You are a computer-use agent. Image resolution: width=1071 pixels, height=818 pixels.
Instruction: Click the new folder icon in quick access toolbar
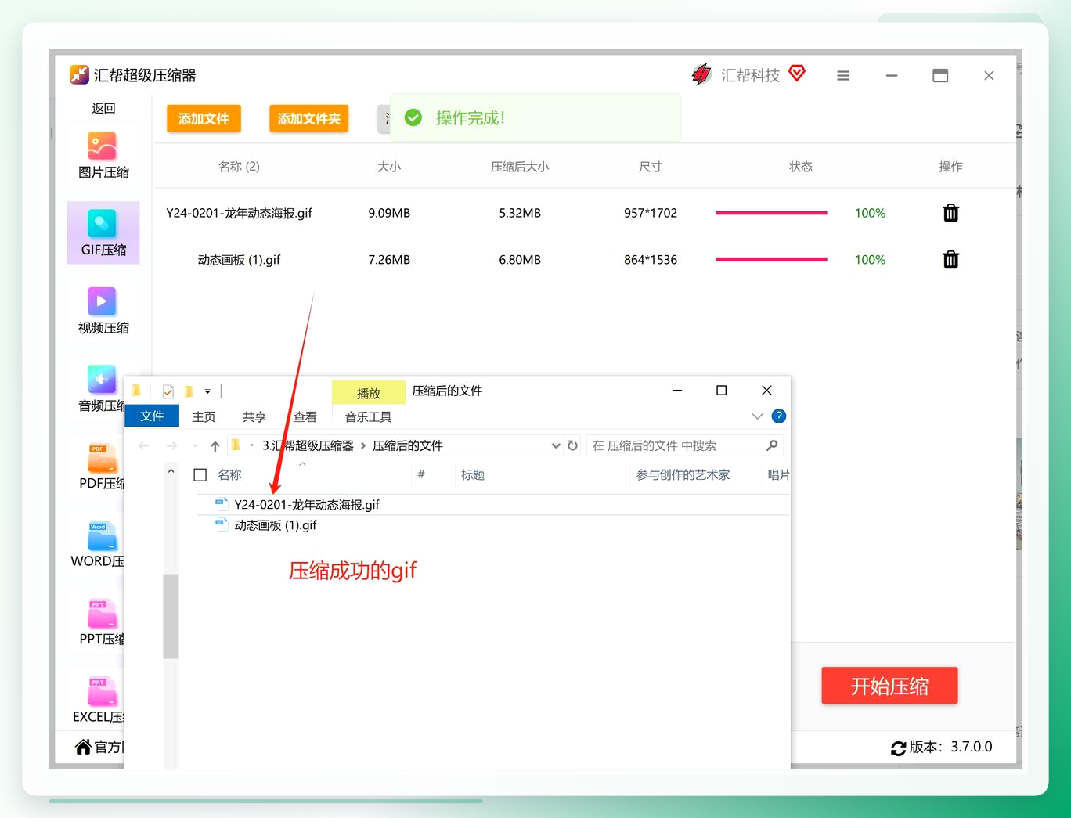(189, 391)
